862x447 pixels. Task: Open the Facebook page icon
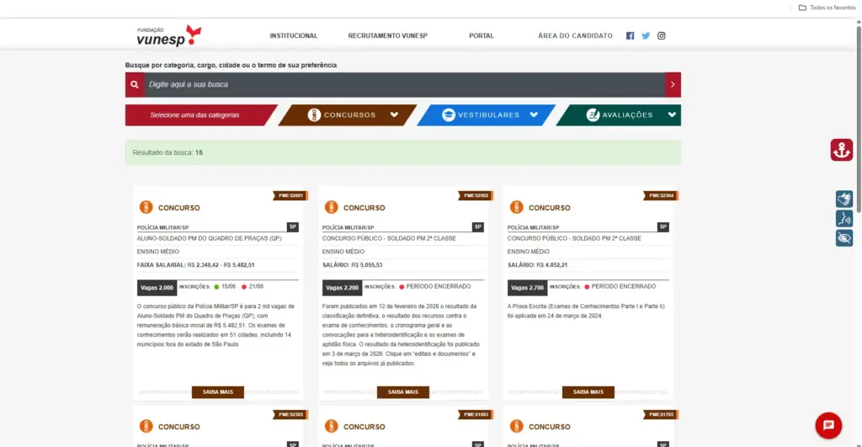pyautogui.click(x=630, y=35)
